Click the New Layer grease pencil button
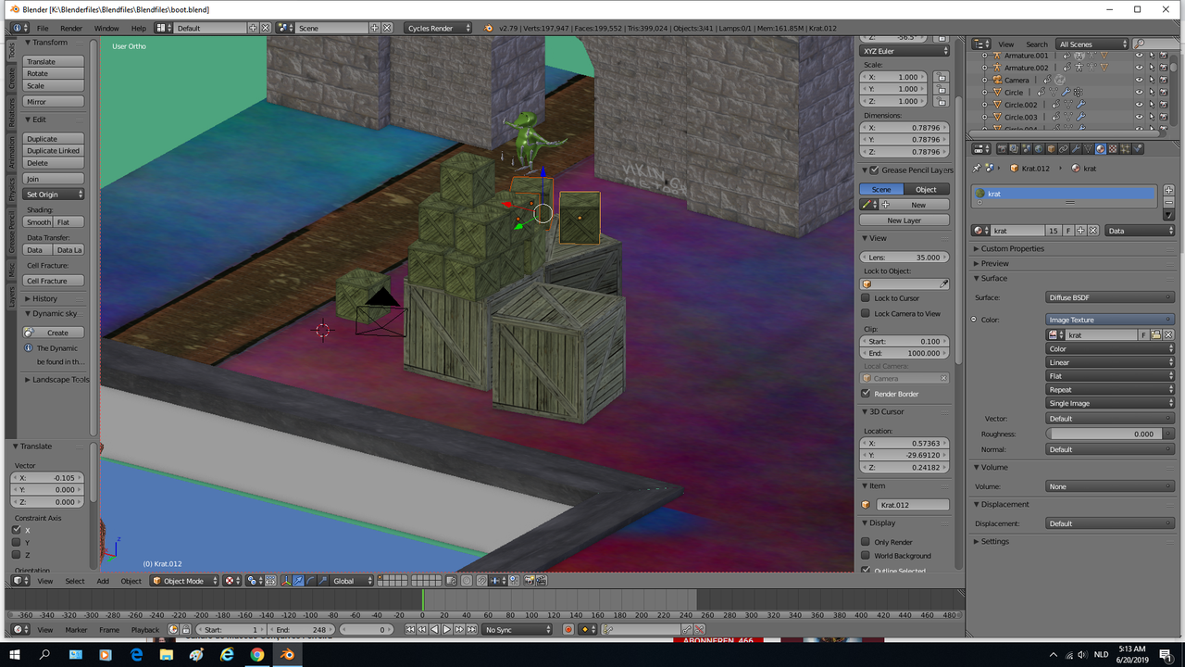Viewport: 1185px width, 667px height. coord(904,220)
